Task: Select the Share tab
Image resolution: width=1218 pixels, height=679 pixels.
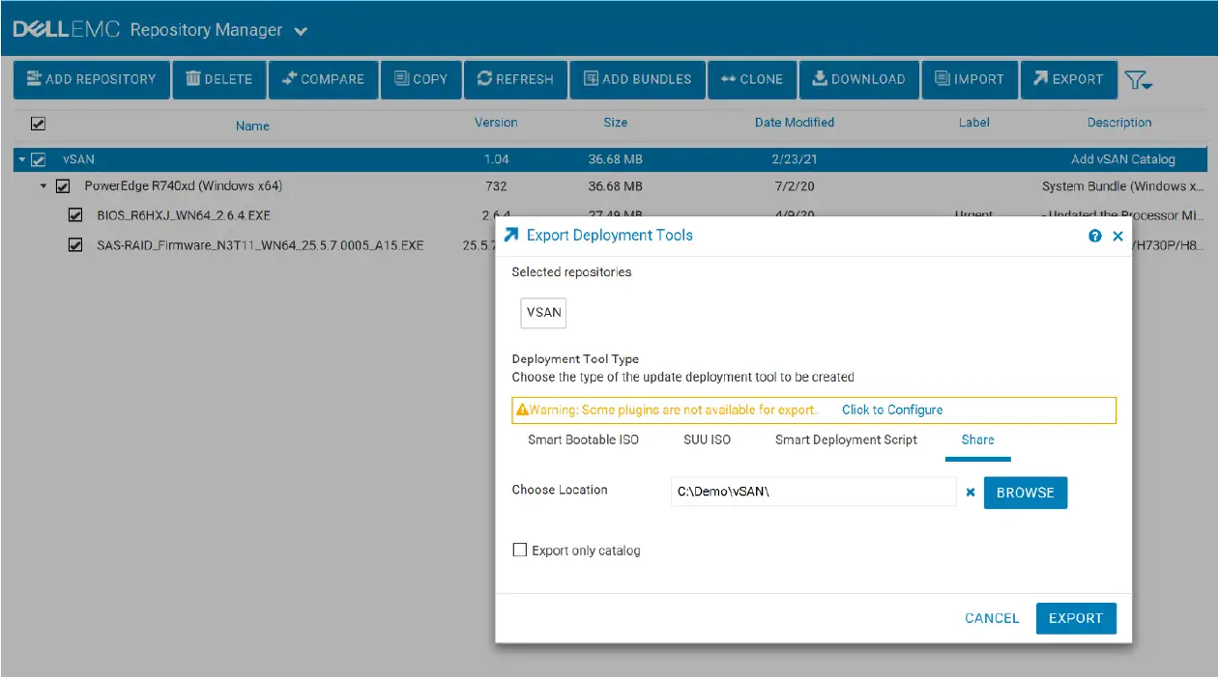Action: 978,439
